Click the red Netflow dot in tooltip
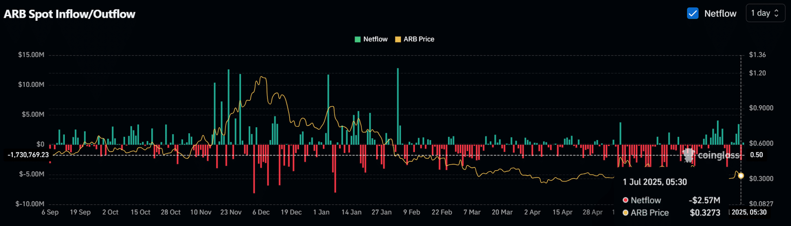791x226 pixels. tap(625, 200)
